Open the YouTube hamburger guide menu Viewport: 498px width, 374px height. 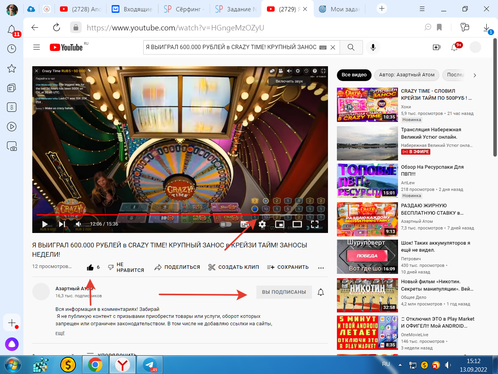point(37,47)
